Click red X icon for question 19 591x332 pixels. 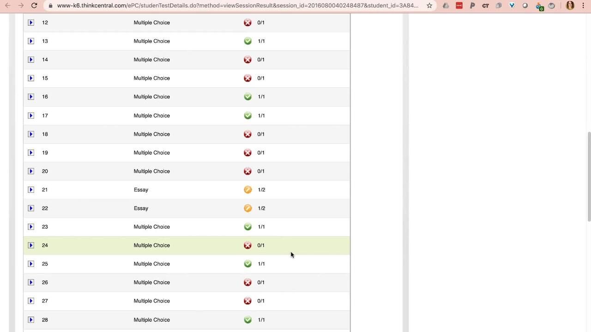click(x=248, y=153)
